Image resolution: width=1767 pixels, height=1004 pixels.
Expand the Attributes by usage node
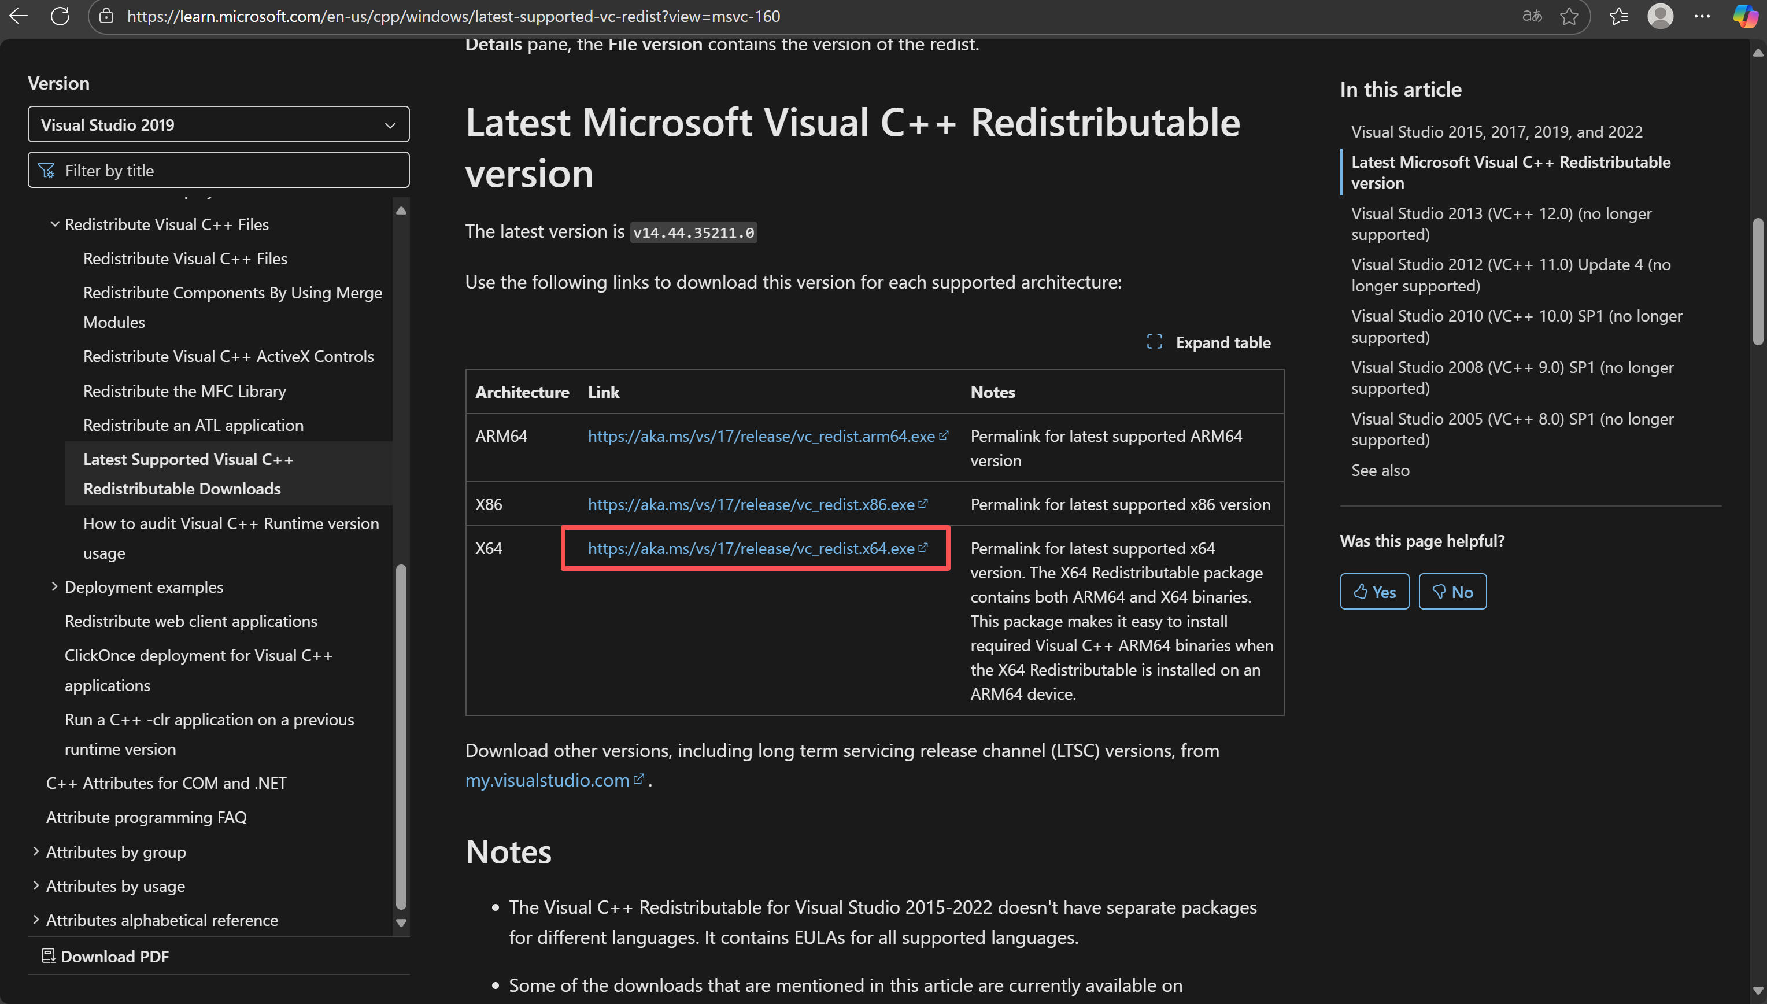(36, 885)
